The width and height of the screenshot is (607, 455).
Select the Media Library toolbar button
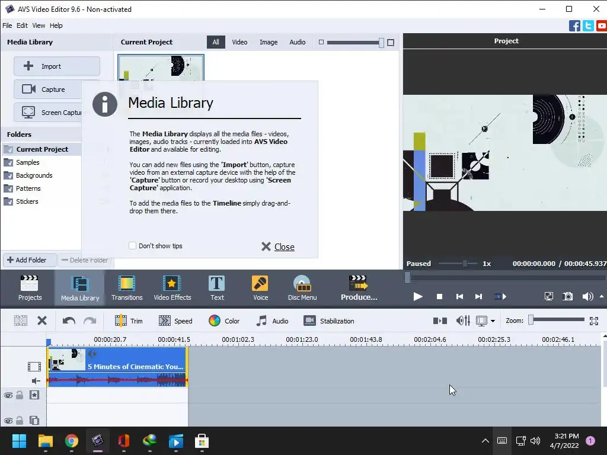(x=80, y=288)
